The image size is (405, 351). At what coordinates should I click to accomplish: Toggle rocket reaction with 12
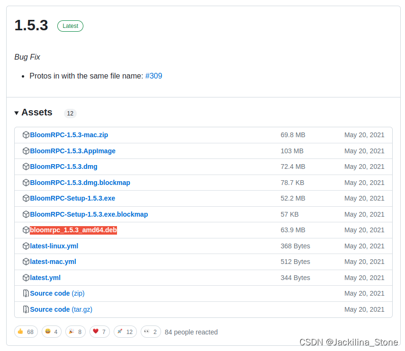click(x=125, y=332)
